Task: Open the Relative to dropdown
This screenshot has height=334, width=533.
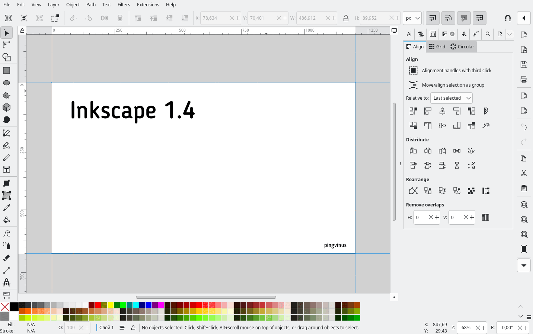Action: (451, 98)
